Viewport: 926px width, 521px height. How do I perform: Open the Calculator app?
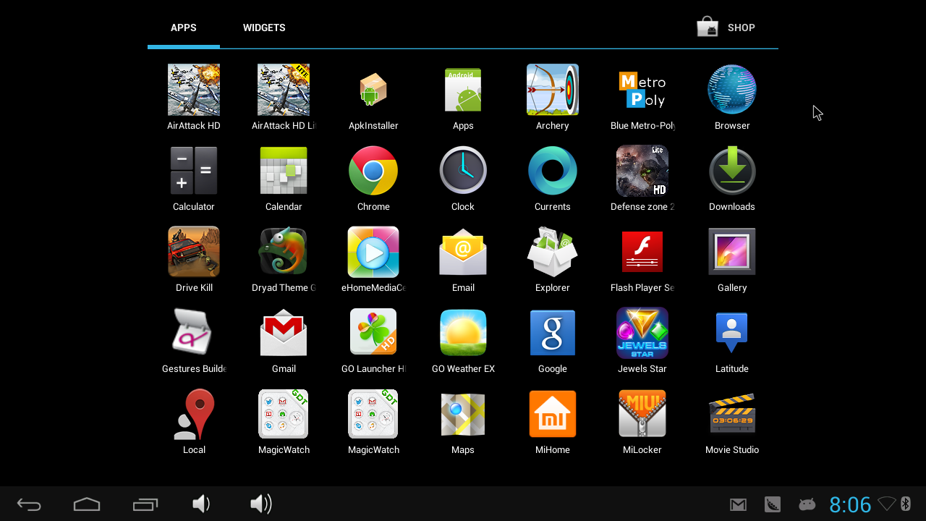point(194,171)
